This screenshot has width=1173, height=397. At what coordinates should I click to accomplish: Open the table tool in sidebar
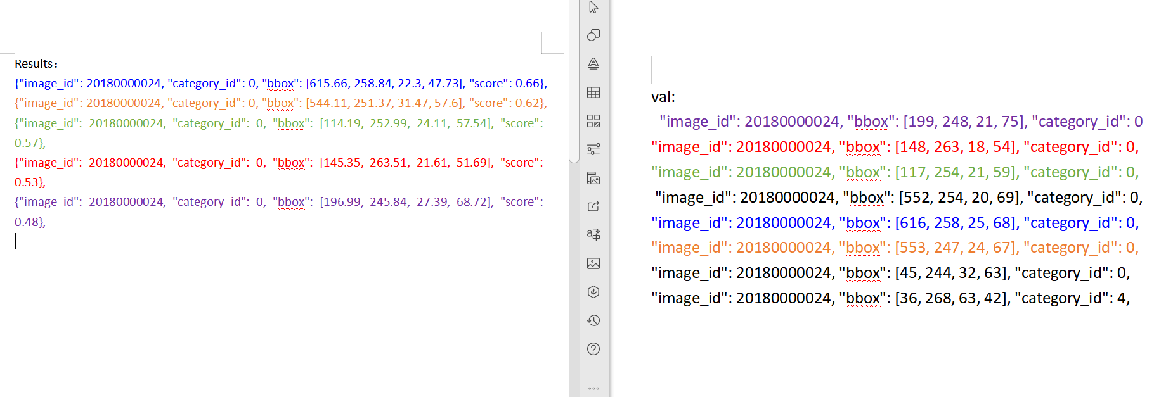click(x=593, y=92)
